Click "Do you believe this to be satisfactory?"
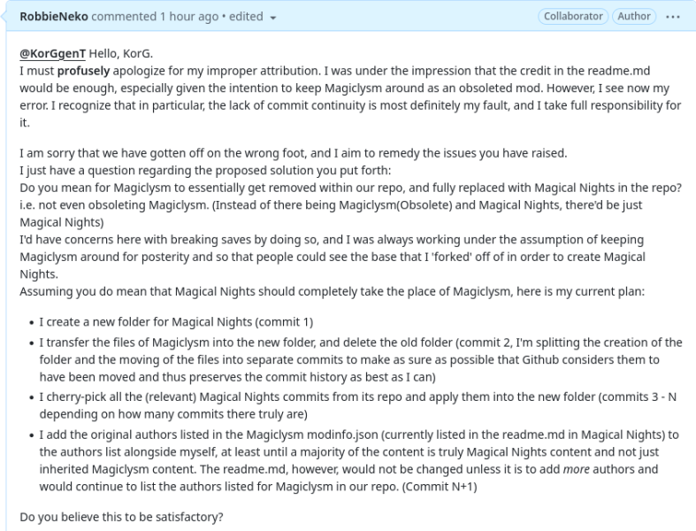 click(x=121, y=517)
